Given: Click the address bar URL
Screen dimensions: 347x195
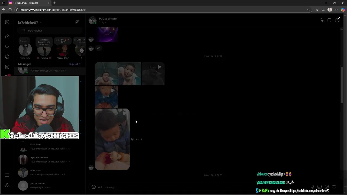Looking at the screenshot, I should (53, 10).
